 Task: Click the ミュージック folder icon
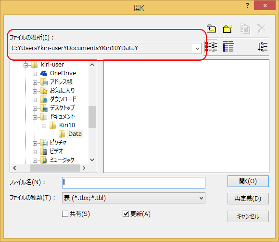[x=44, y=160]
